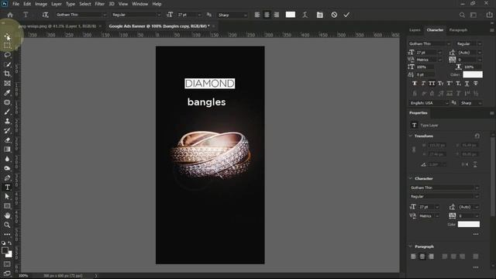
Task: Reset transform in Properties panel
Action: tap(477, 136)
